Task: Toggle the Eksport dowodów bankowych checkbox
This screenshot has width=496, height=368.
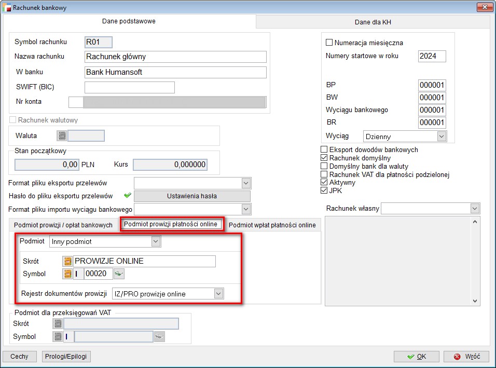Action: click(x=325, y=149)
